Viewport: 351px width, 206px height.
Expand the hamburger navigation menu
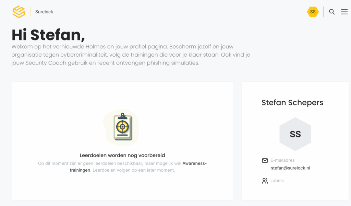pos(344,12)
